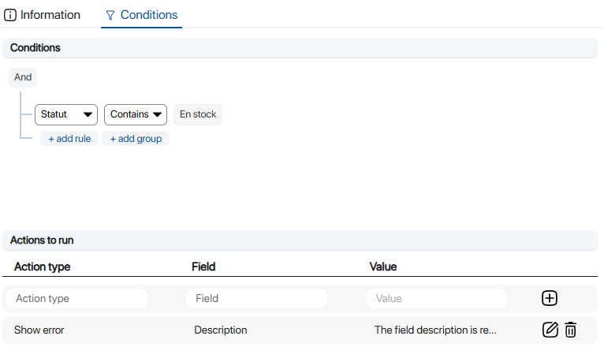Click the info icon on Information tab
The height and width of the screenshot is (347, 604).
coord(10,15)
